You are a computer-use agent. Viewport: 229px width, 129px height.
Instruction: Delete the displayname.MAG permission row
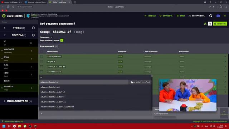tap(225, 57)
